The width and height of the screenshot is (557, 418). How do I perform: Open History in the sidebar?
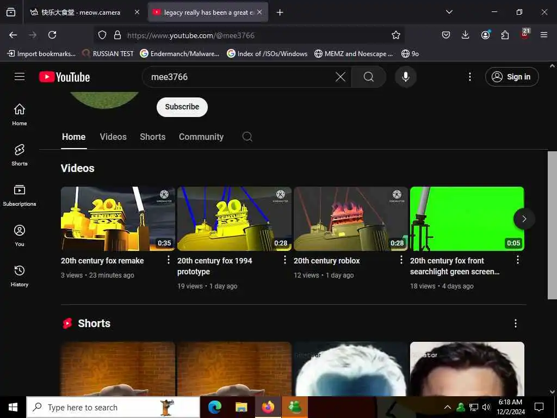click(20, 275)
